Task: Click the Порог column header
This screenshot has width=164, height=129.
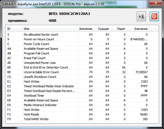Action: coord(119,29)
